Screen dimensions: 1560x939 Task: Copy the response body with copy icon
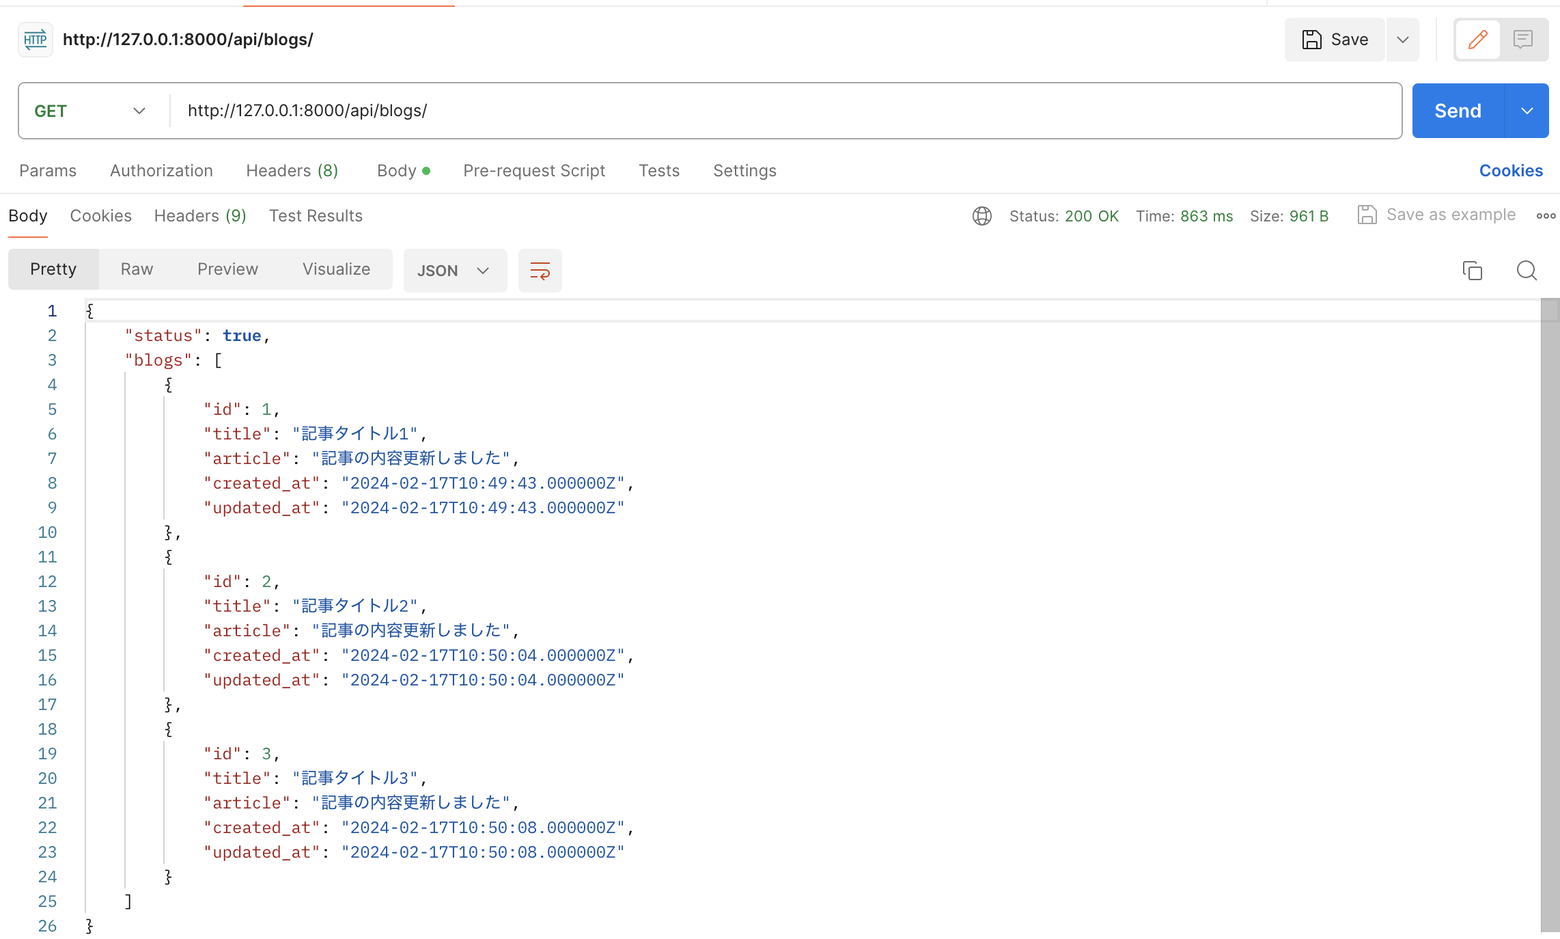[x=1472, y=270]
